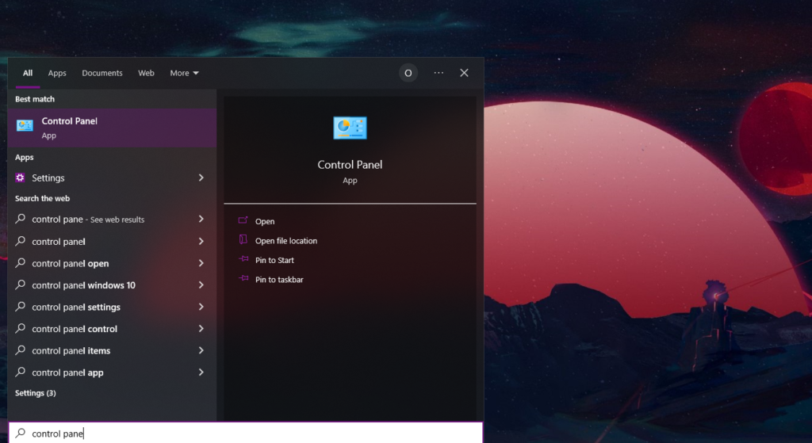Viewport: 812px width, 443px height.
Task: Expand 'control panel control' suggestion arrow
Action: point(201,328)
